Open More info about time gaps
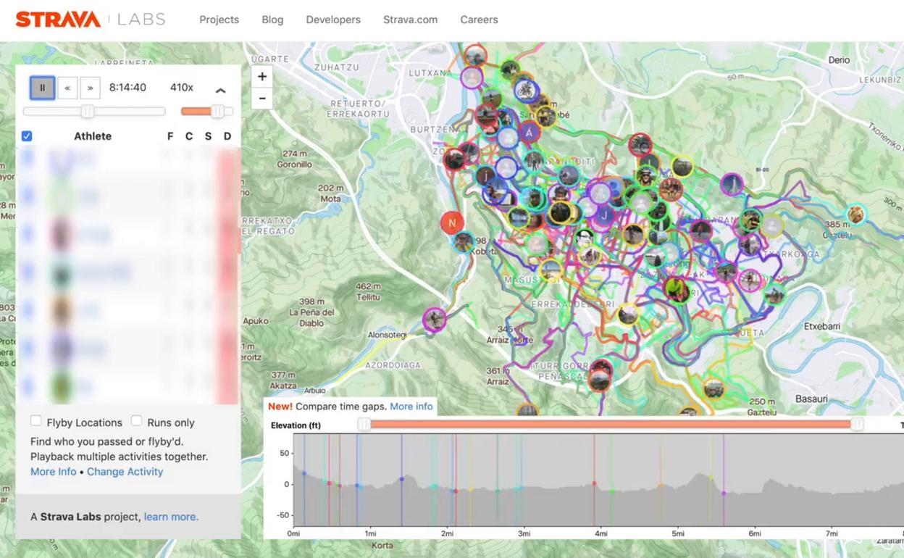The height and width of the screenshot is (558, 904). 411,407
